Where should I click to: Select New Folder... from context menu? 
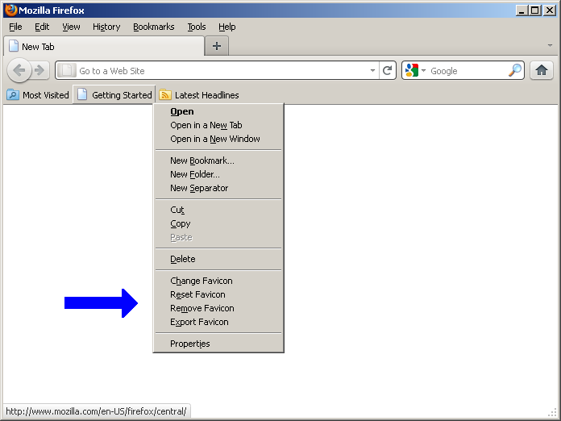[218, 174]
